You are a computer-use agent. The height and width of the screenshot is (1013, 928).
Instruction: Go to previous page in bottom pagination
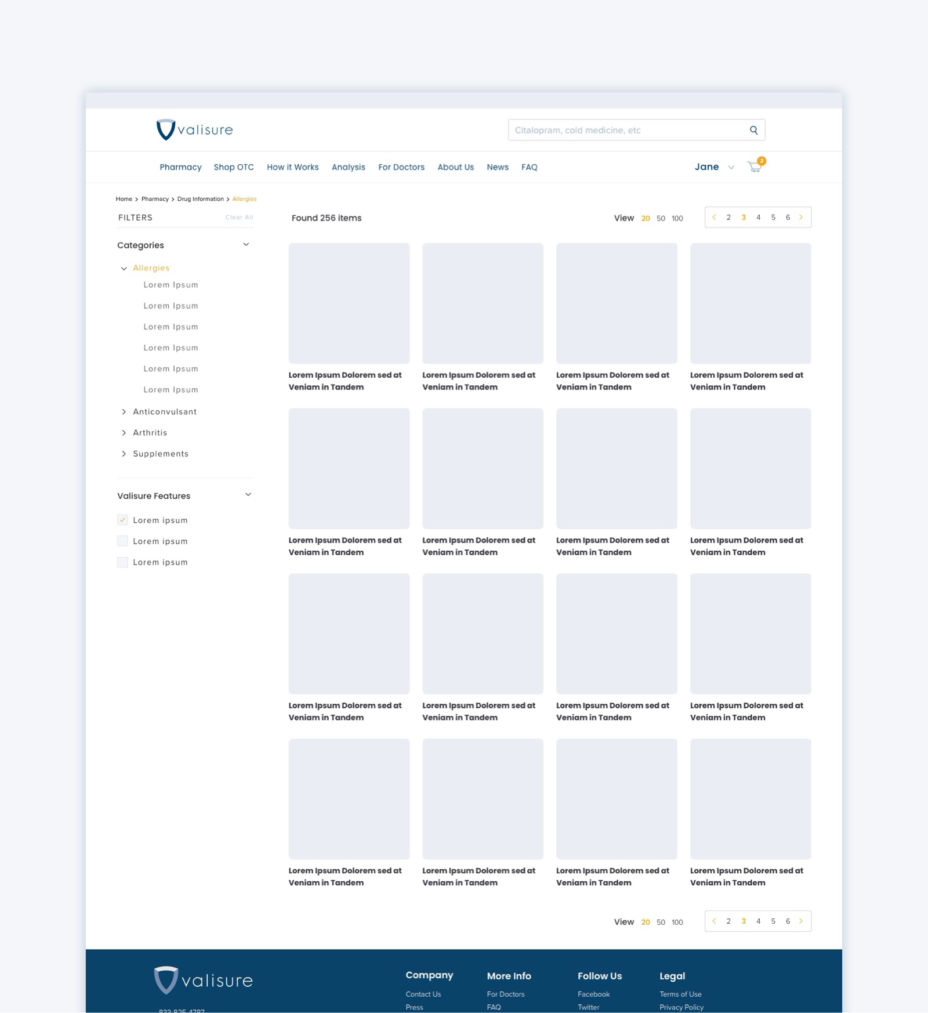(714, 921)
